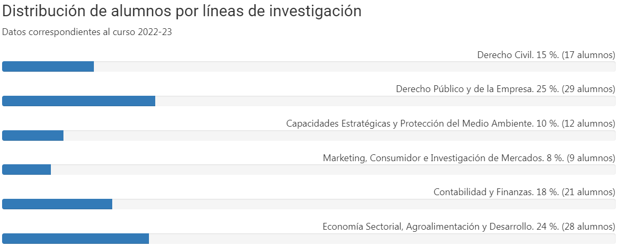Image resolution: width=622 pixels, height=248 pixels.
Task: Click gray track of Contabilidad y Finanzas bar
Action: pyautogui.click(x=363, y=204)
